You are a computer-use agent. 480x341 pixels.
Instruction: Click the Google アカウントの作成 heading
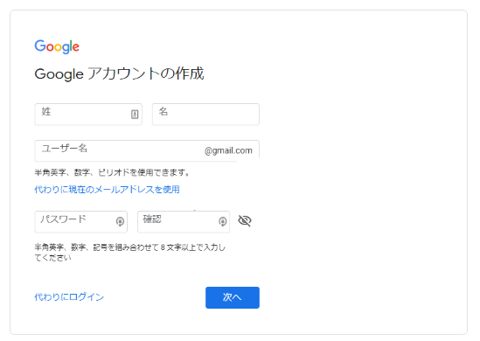[119, 73]
